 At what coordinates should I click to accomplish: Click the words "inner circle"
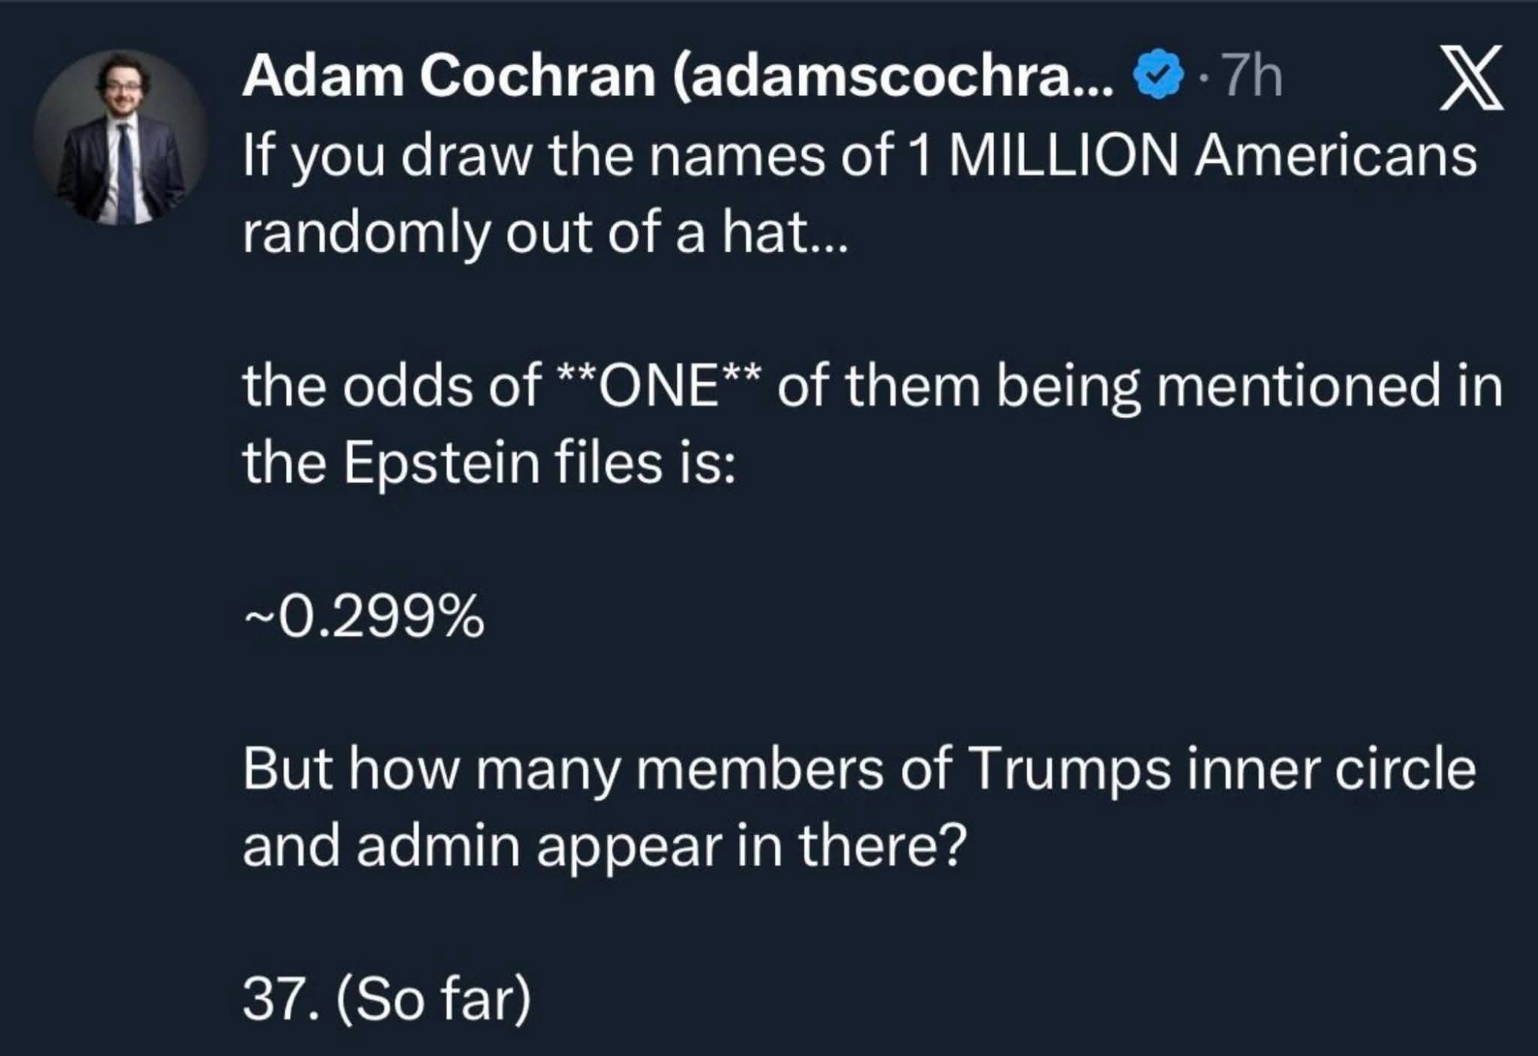tap(1332, 770)
